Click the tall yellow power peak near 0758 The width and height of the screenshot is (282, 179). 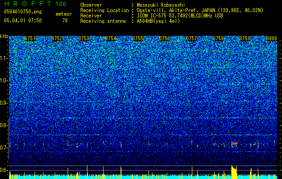tap(234, 172)
